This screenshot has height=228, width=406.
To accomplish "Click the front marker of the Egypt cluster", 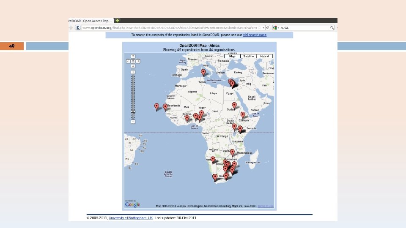I will pos(233,84).
